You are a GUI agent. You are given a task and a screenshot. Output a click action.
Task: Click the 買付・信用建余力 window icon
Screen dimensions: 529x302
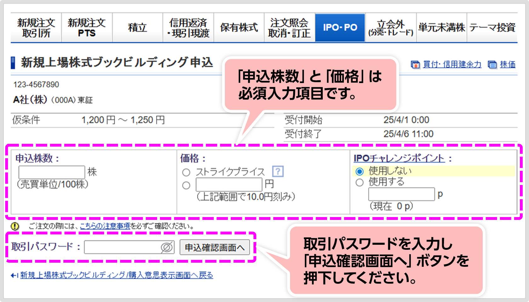pyautogui.click(x=415, y=65)
